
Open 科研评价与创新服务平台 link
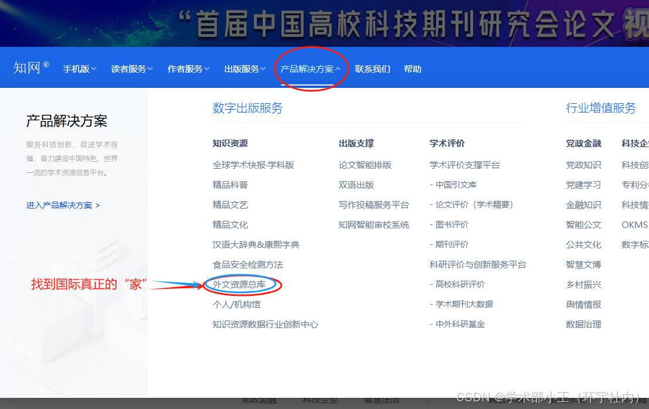[x=478, y=265]
